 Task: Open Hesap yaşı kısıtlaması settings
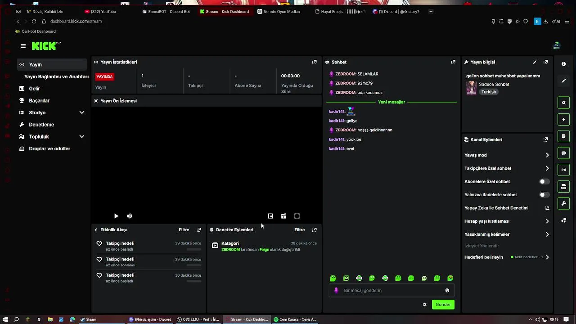point(507,221)
